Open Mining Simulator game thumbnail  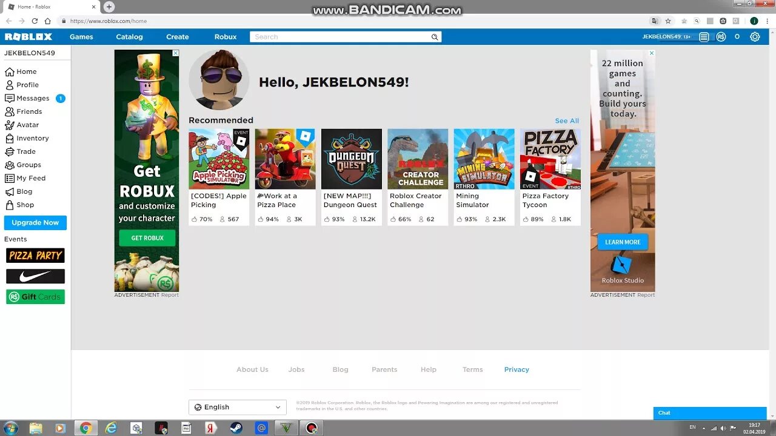pos(484,159)
